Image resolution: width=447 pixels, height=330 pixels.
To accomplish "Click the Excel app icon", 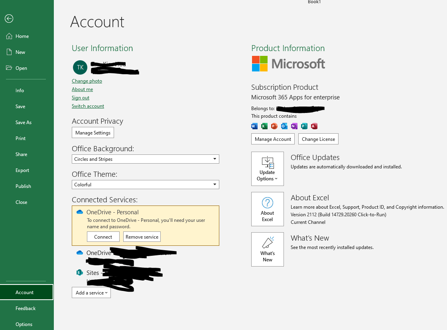I will tap(264, 126).
